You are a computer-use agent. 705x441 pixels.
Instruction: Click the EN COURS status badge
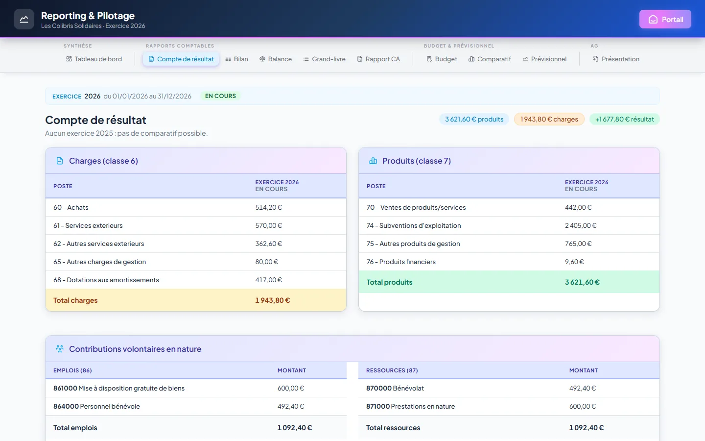click(x=220, y=96)
